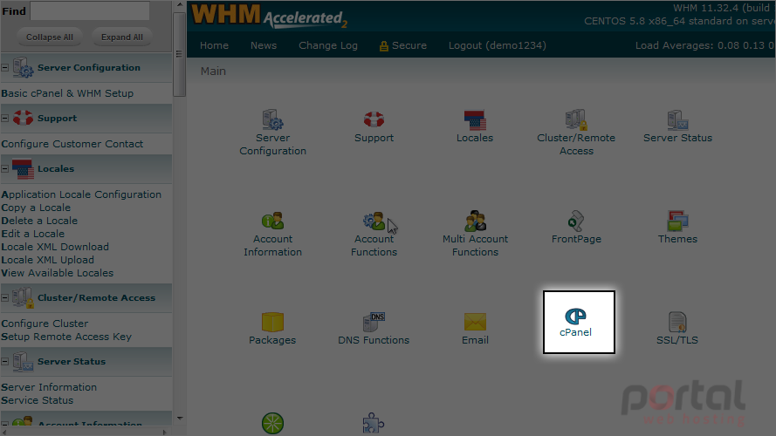
Task: Go to Home in top navigation
Action: click(x=214, y=45)
